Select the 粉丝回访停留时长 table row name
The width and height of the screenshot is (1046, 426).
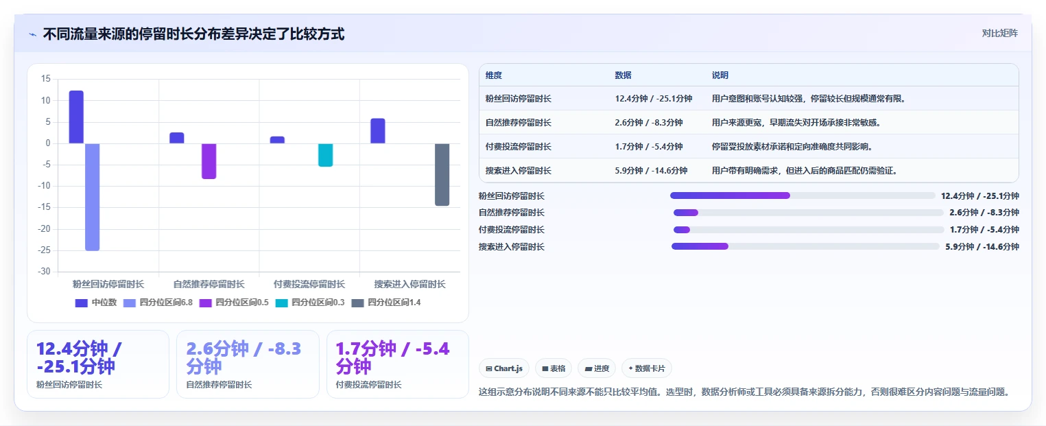(519, 99)
